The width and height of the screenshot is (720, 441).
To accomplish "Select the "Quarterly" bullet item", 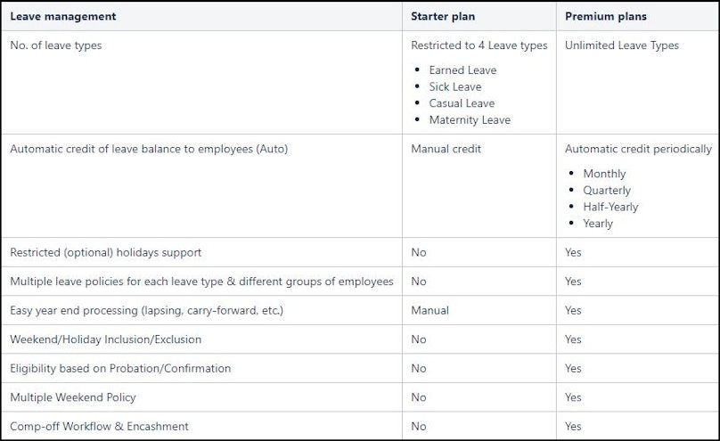I will [607, 191].
